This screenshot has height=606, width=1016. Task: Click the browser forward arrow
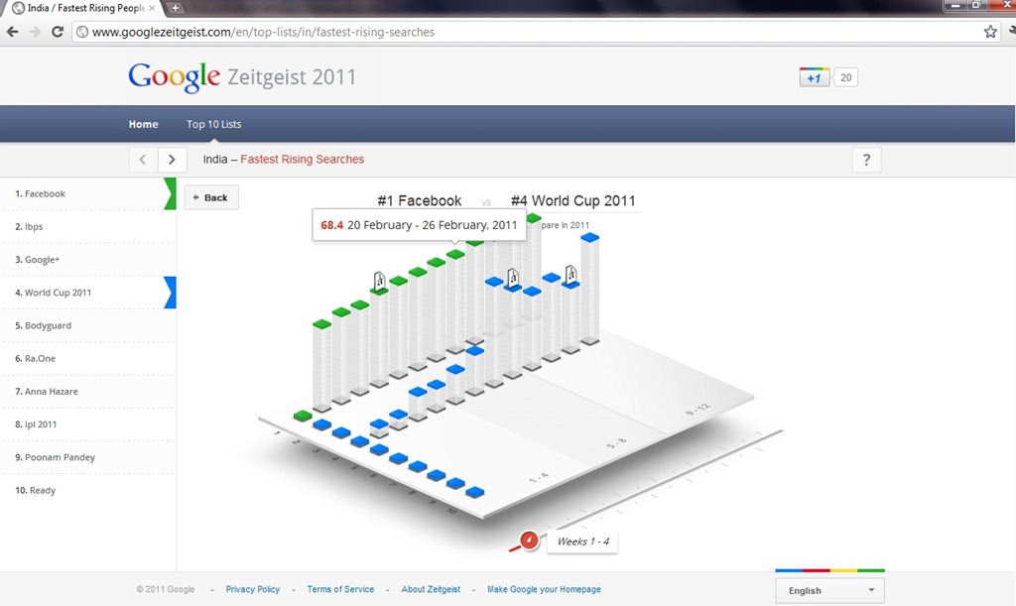tap(35, 32)
